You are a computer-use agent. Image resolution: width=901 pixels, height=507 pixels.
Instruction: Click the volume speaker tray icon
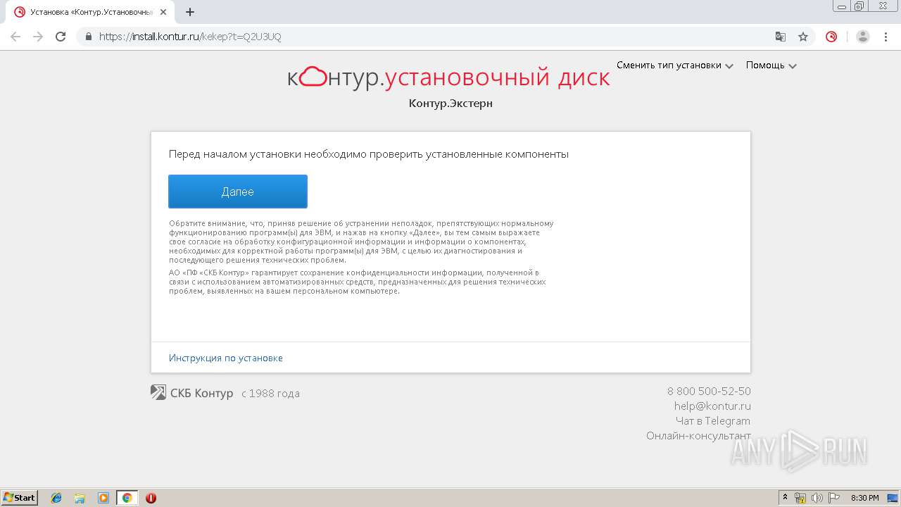[x=817, y=498]
